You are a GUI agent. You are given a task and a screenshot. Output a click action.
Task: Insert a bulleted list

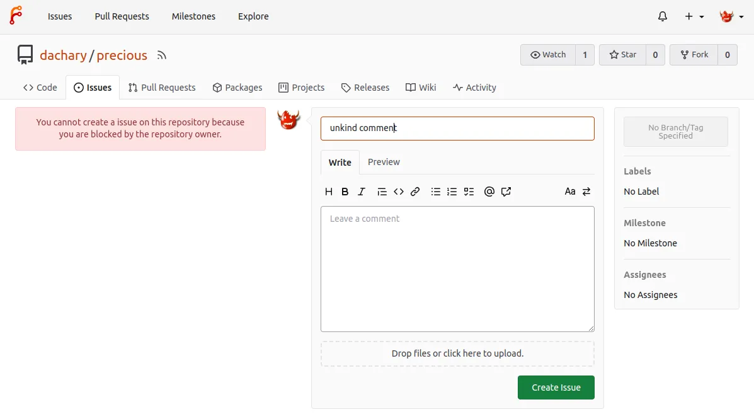[x=435, y=192]
